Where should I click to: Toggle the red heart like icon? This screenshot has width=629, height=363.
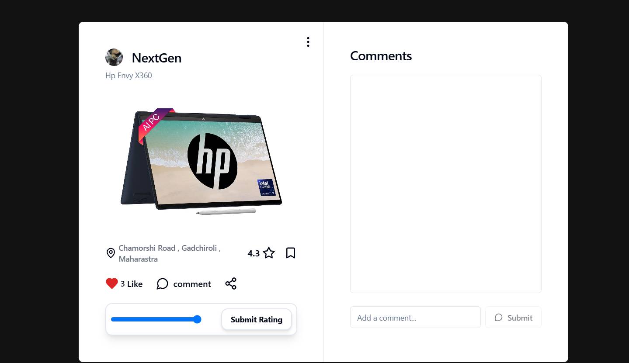click(112, 283)
